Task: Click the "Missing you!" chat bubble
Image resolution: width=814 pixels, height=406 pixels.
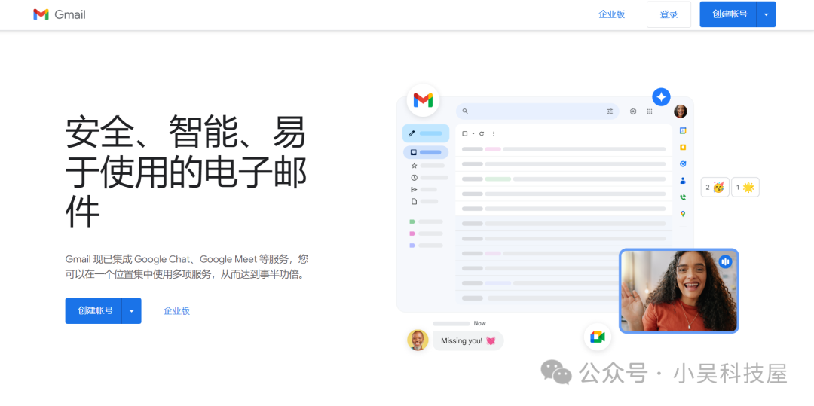Action: [x=468, y=340]
